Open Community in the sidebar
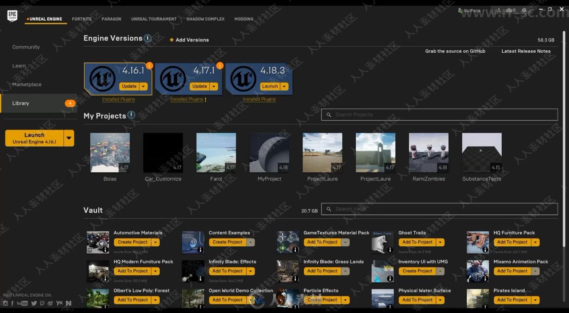Screen dimensions: 569x313 tap(26, 47)
